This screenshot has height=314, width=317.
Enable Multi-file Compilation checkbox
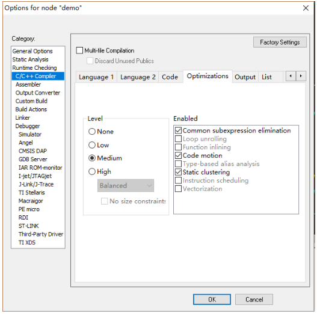click(x=79, y=51)
